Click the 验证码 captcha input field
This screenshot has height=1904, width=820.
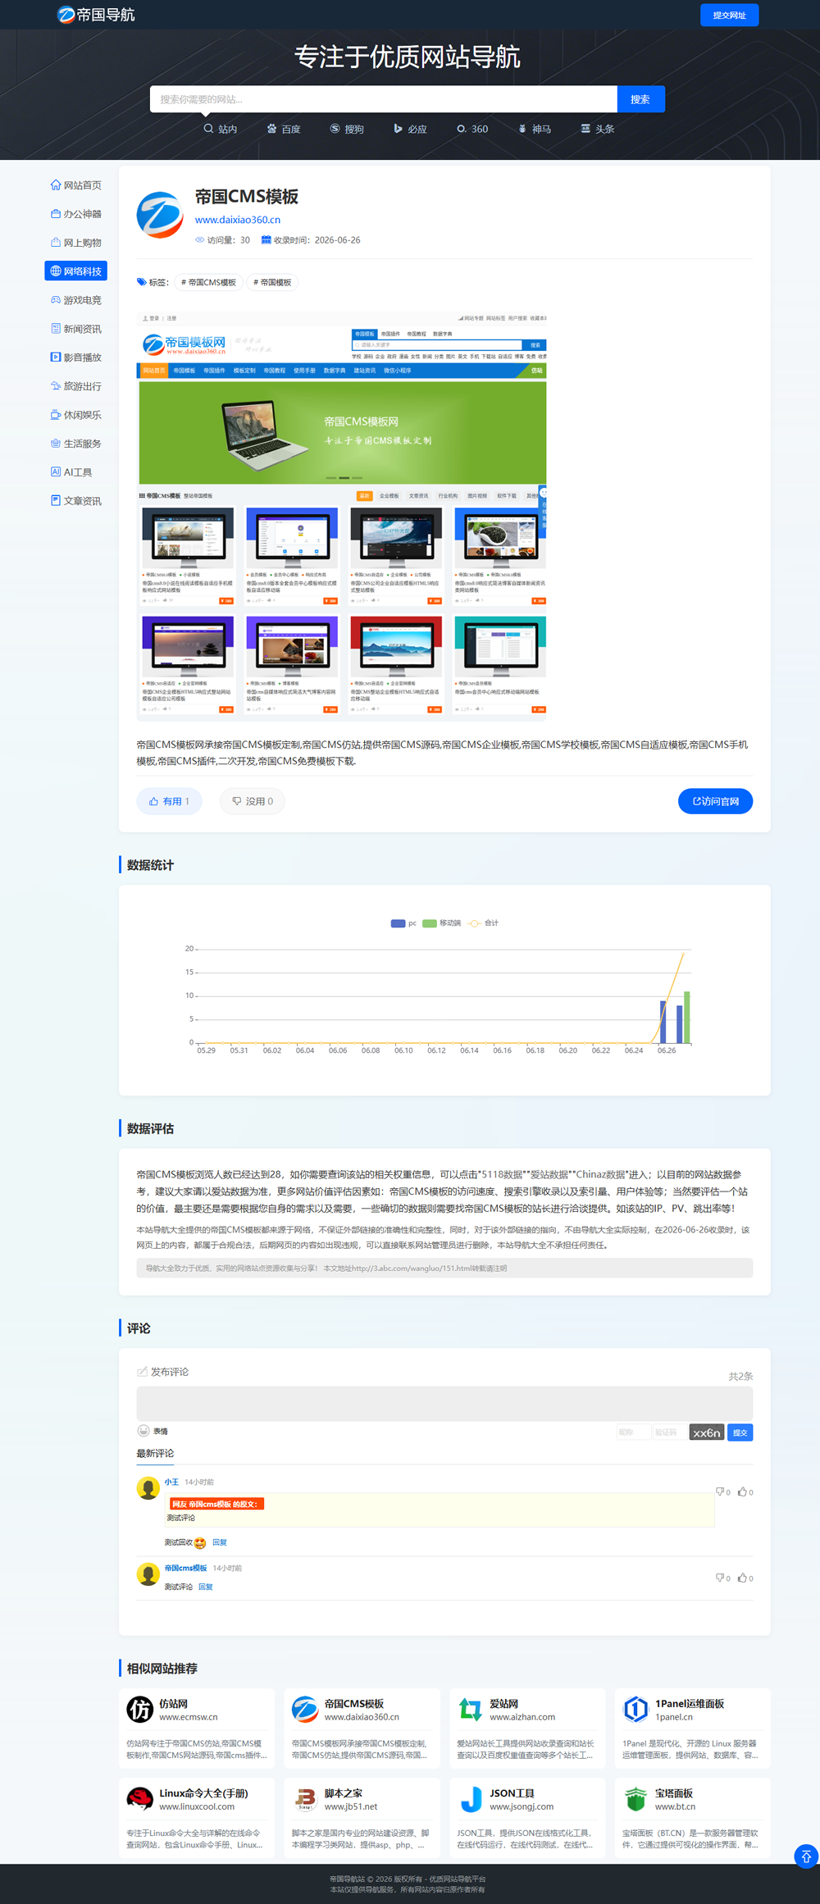coord(670,1433)
